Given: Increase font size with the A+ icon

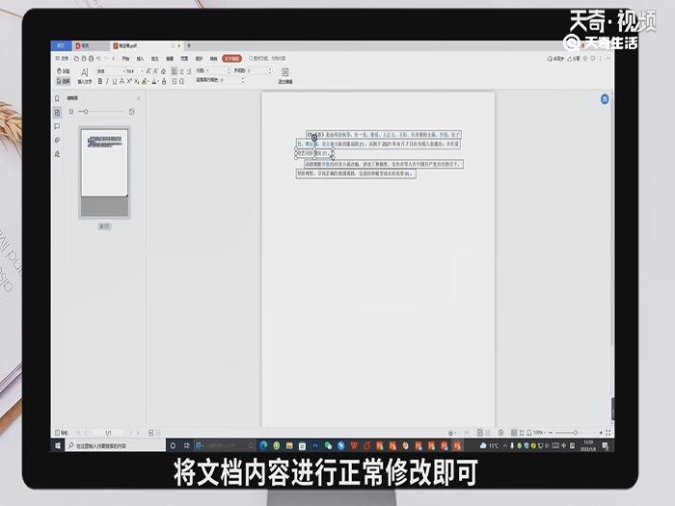Looking at the screenshot, I should tap(148, 71).
